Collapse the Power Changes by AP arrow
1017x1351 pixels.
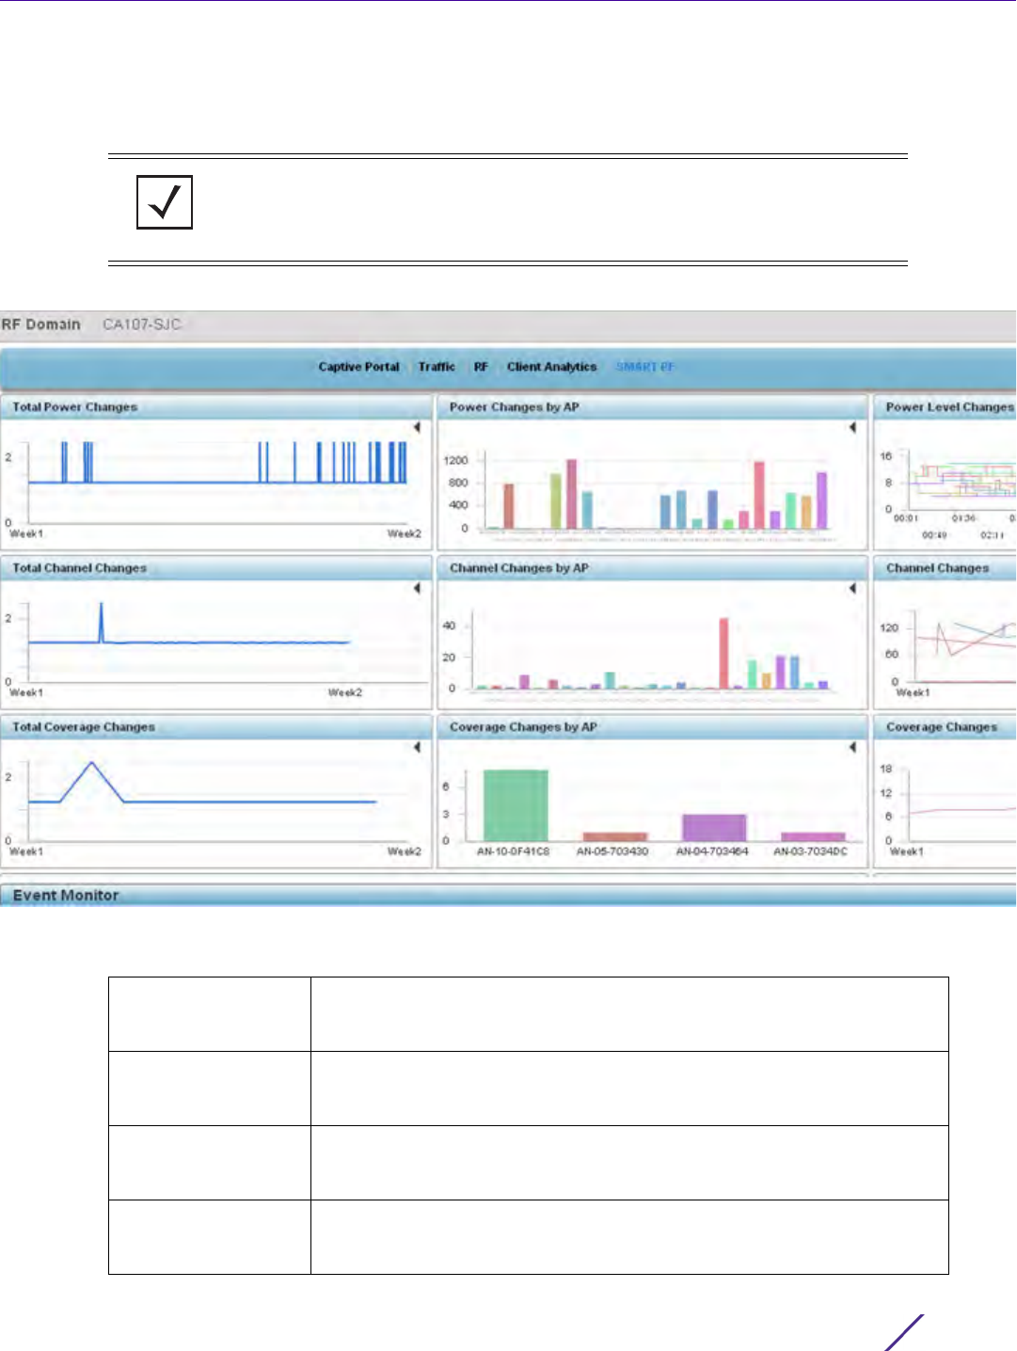(852, 427)
